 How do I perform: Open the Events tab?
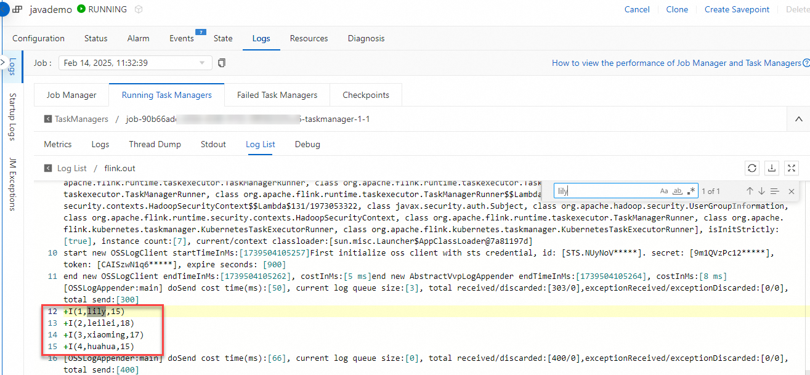(x=182, y=38)
